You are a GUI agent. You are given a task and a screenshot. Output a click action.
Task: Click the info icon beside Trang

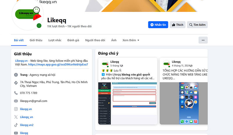pyautogui.click(x=16, y=75)
